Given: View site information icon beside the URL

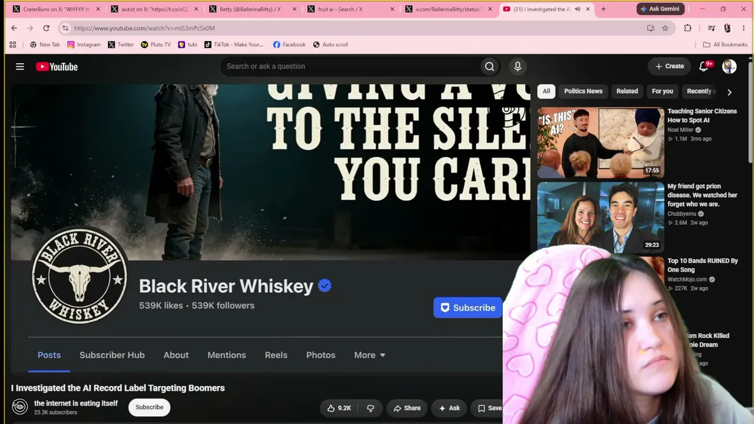Looking at the screenshot, I should point(65,28).
